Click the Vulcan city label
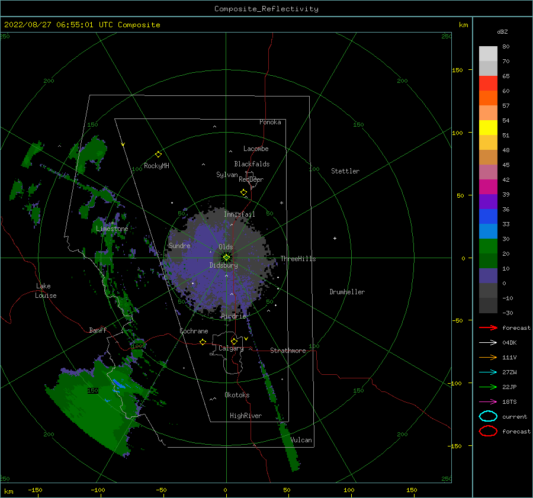The image size is (533, 498). click(x=301, y=440)
